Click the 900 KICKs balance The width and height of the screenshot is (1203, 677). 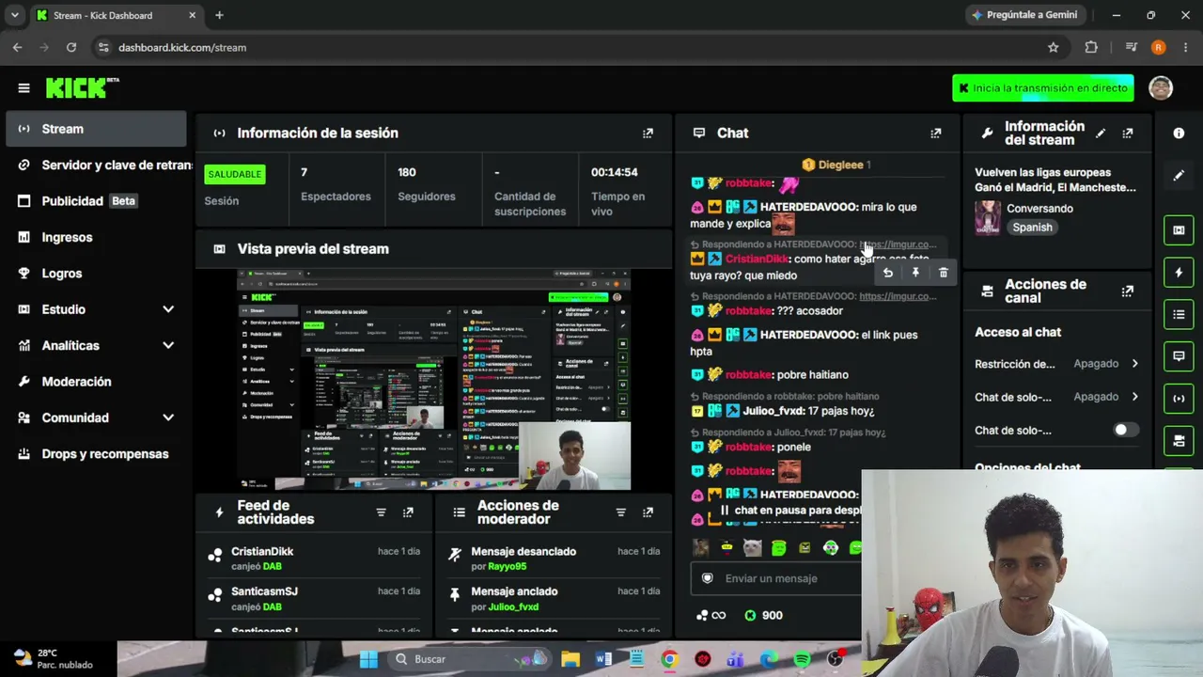pyautogui.click(x=763, y=615)
